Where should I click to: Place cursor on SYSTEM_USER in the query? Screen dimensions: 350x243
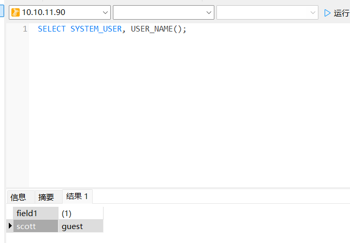coord(96,29)
